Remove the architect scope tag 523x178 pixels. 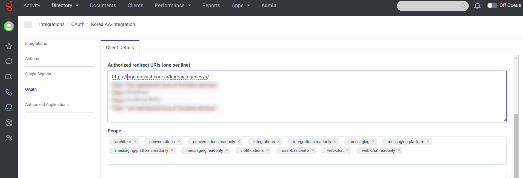[x=135, y=141]
